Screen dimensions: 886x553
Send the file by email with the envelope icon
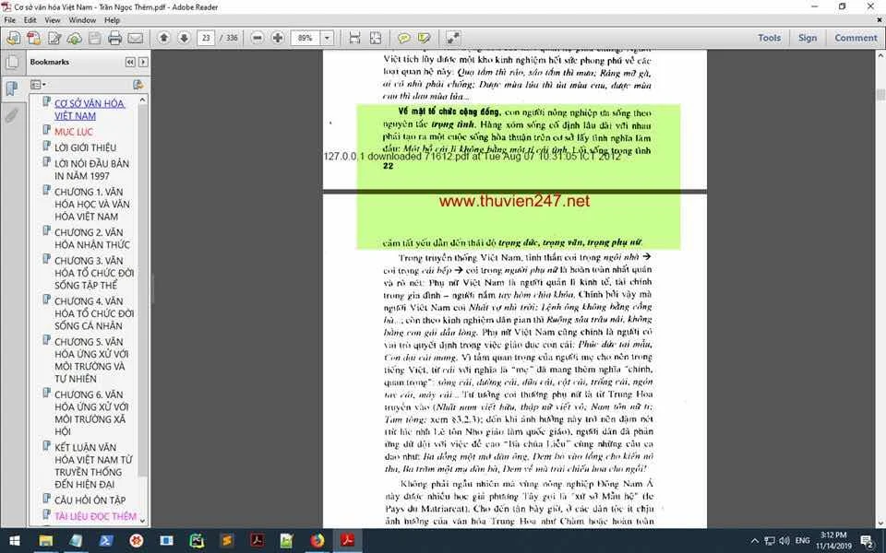pos(135,38)
